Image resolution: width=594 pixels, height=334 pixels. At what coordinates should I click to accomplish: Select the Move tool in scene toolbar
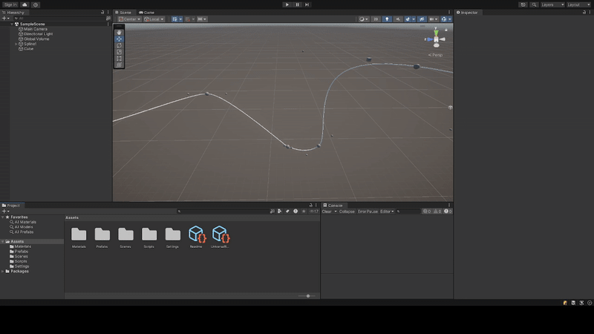coord(119,39)
